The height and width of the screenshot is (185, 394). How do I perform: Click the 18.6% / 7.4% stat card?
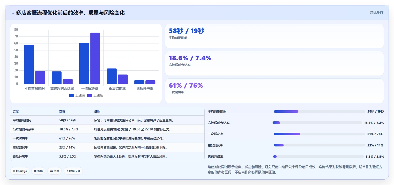point(274,63)
